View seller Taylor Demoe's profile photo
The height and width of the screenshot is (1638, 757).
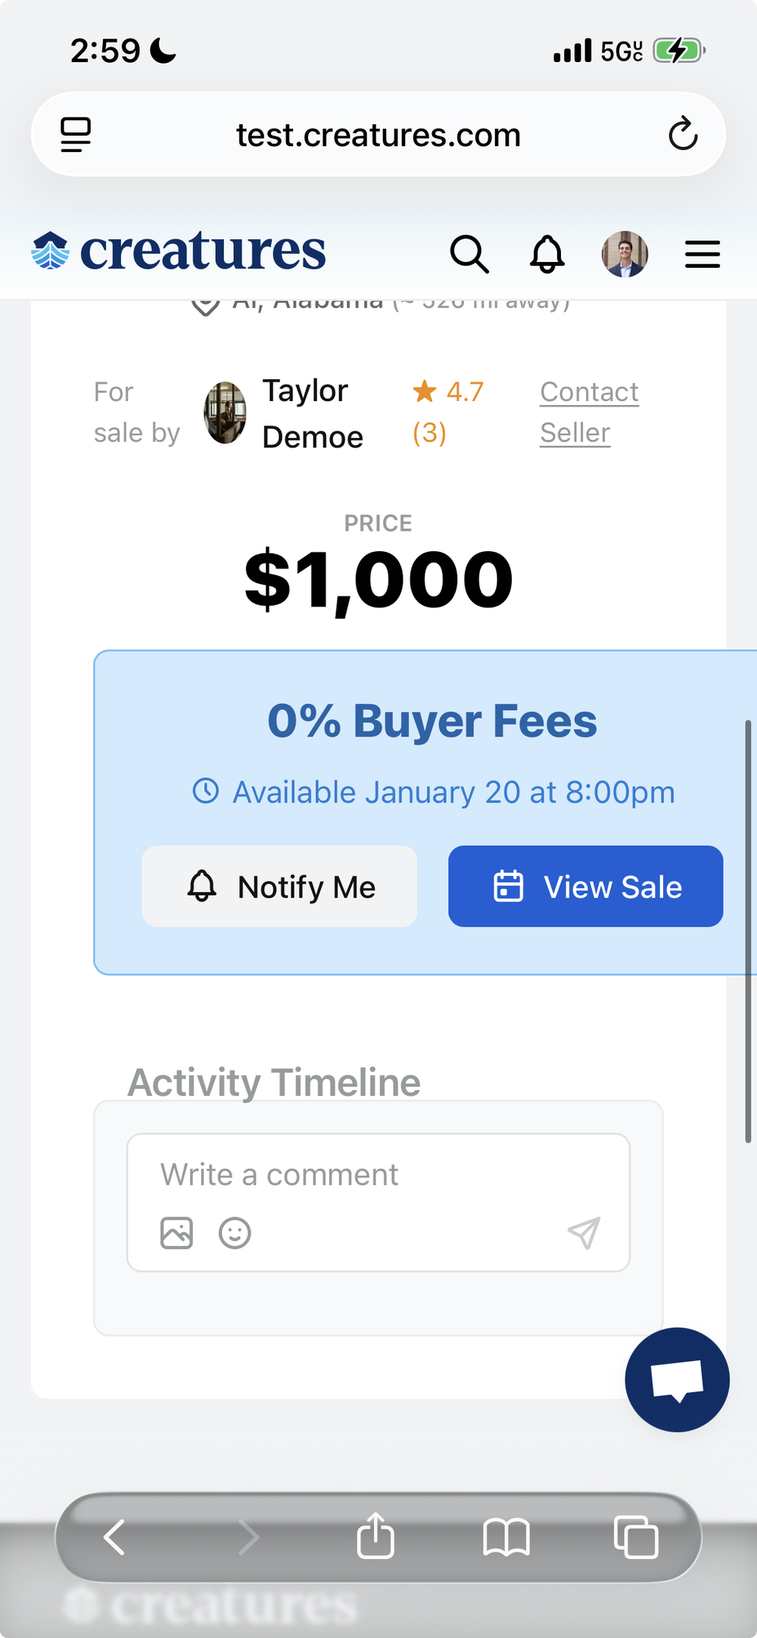tap(226, 413)
